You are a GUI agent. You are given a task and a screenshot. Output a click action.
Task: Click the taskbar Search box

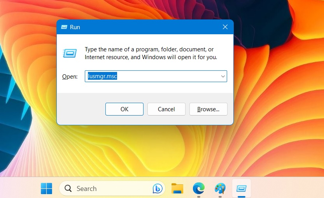(x=112, y=189)
